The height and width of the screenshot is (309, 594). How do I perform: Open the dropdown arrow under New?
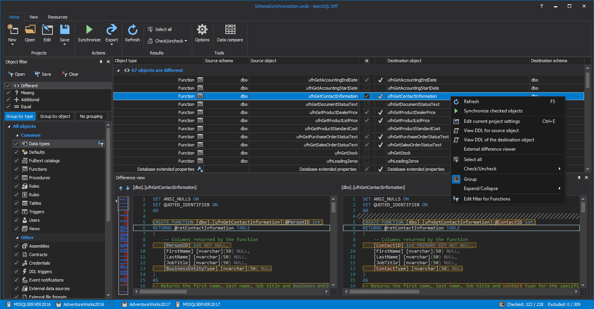tap(12, 44)
